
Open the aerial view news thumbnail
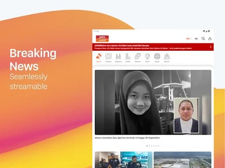point(182,160)
